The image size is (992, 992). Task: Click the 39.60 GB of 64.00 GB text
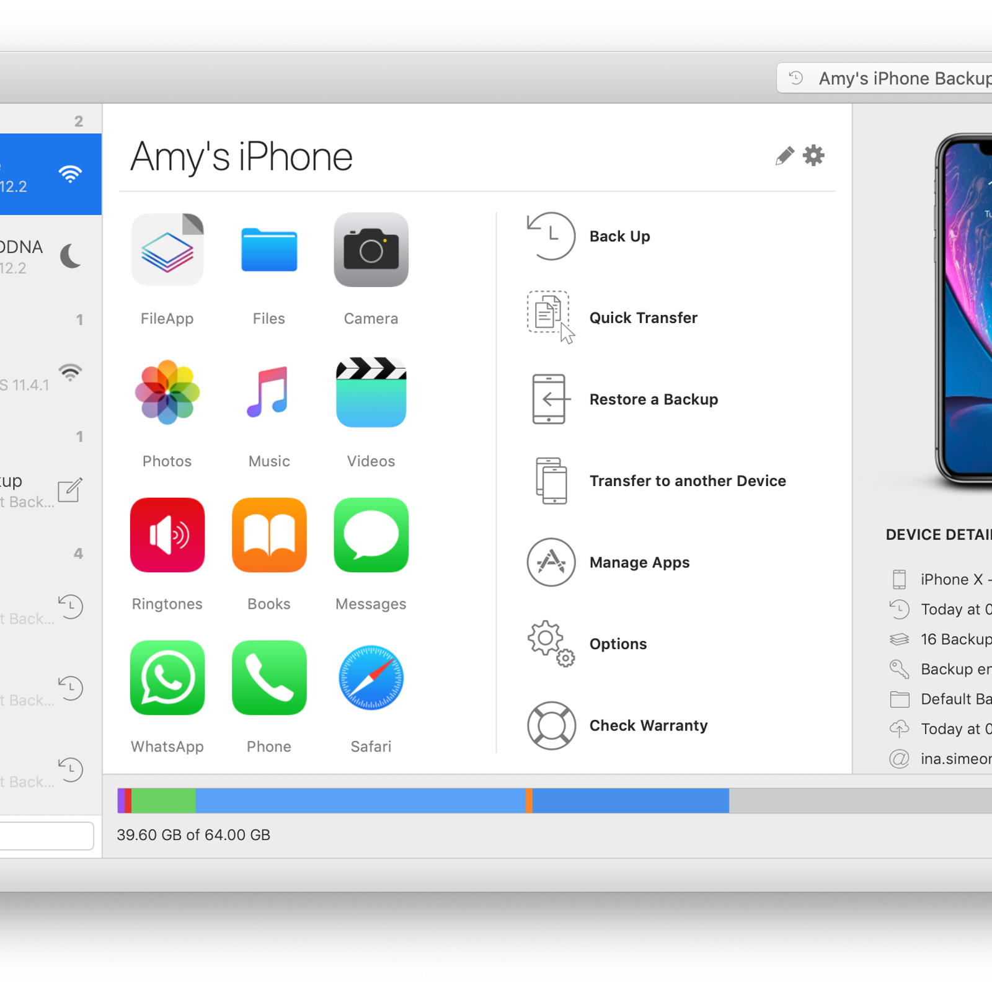(x=193, y=835)
